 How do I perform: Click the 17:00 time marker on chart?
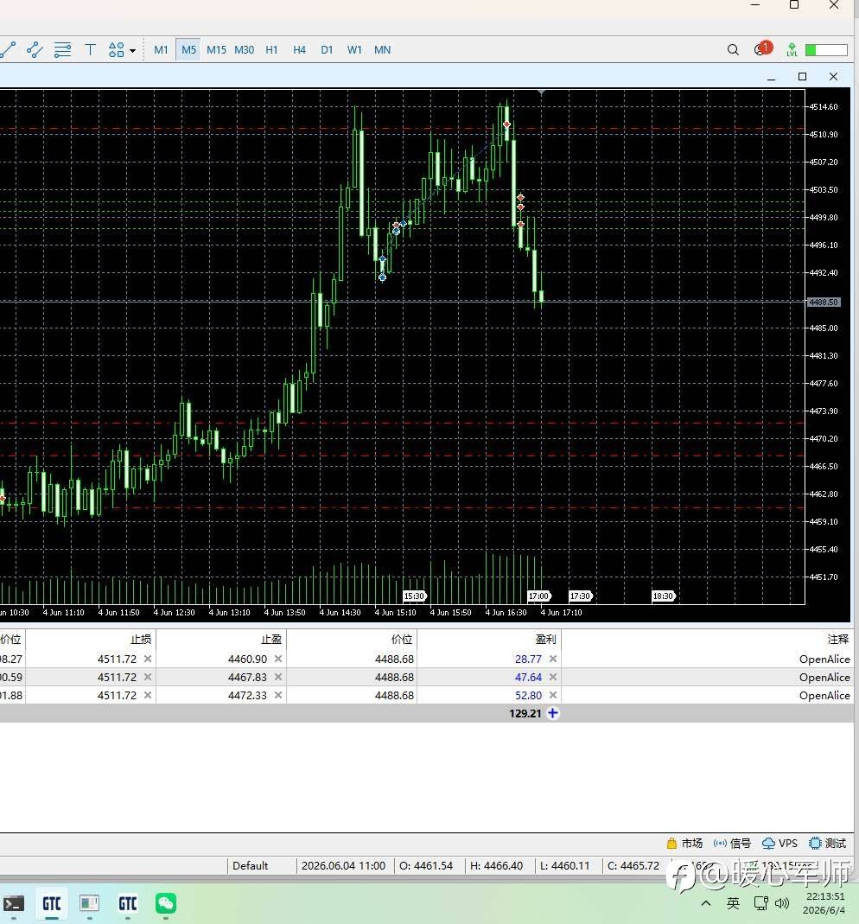[x=538, y=596]
